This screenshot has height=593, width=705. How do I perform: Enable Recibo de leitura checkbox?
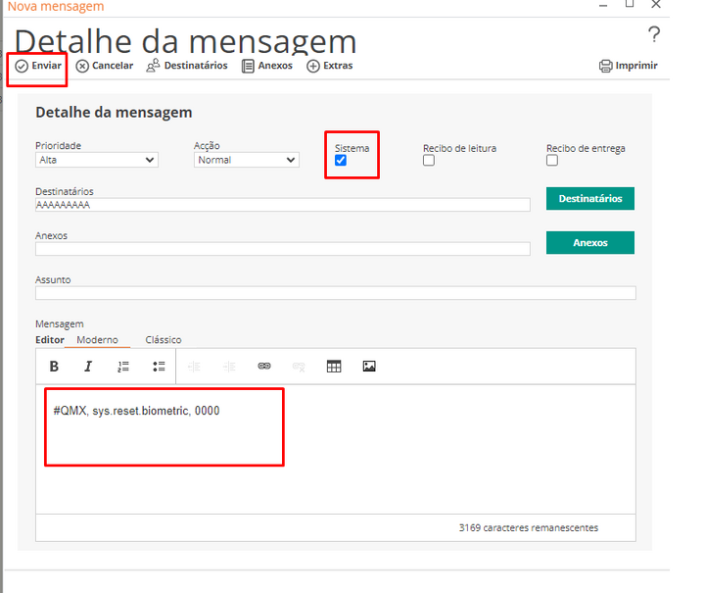tap(429, 161)
